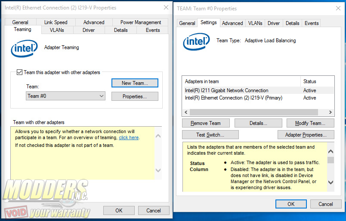Click the Details... button in team settings
Screen dimensions: 346x221
pos(258,123)
